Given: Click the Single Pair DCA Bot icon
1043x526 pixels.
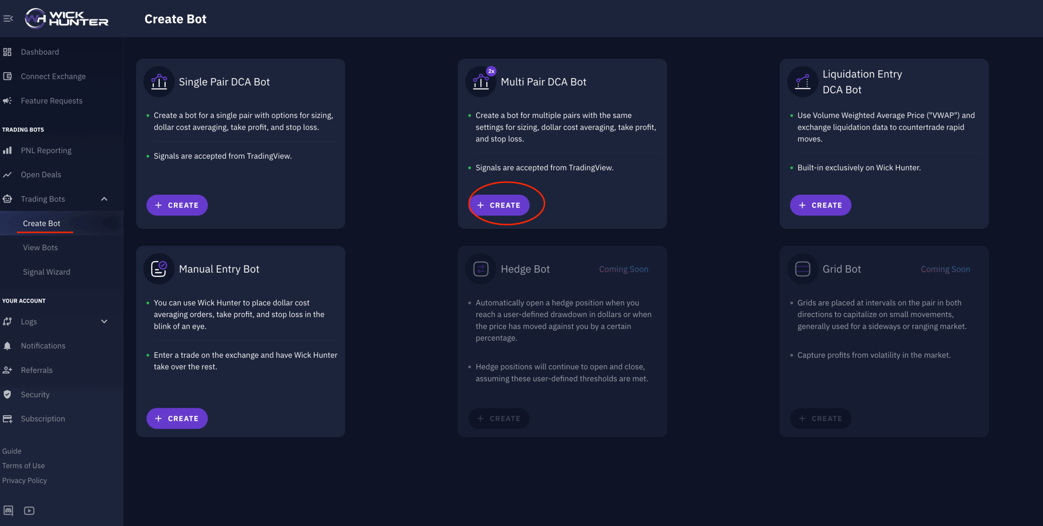Looking at the screenshot, I should pyautogui.click(x=159, y=81).
